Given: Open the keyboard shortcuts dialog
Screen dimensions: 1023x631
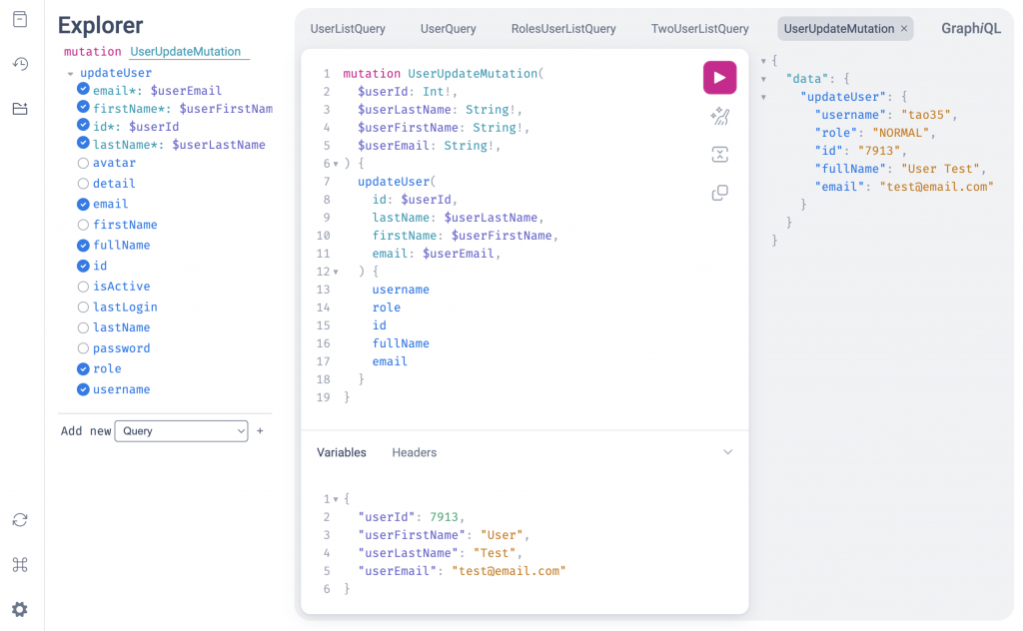Looking at the screenshot, I should point(20,564).
